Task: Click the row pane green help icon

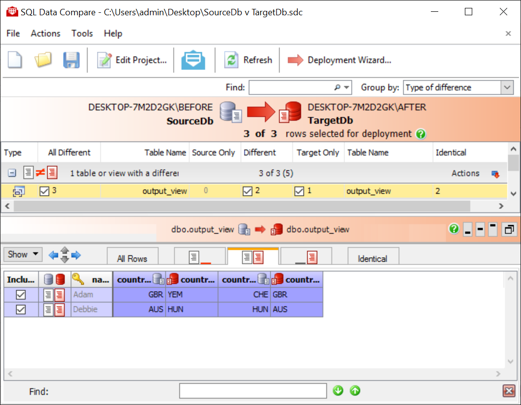Action: [x=454, y=229]
